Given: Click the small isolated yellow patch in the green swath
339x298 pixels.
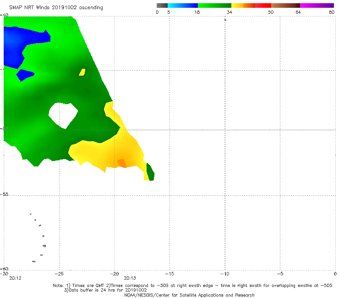Looking at the screenshot, I should tap(82, 72).
